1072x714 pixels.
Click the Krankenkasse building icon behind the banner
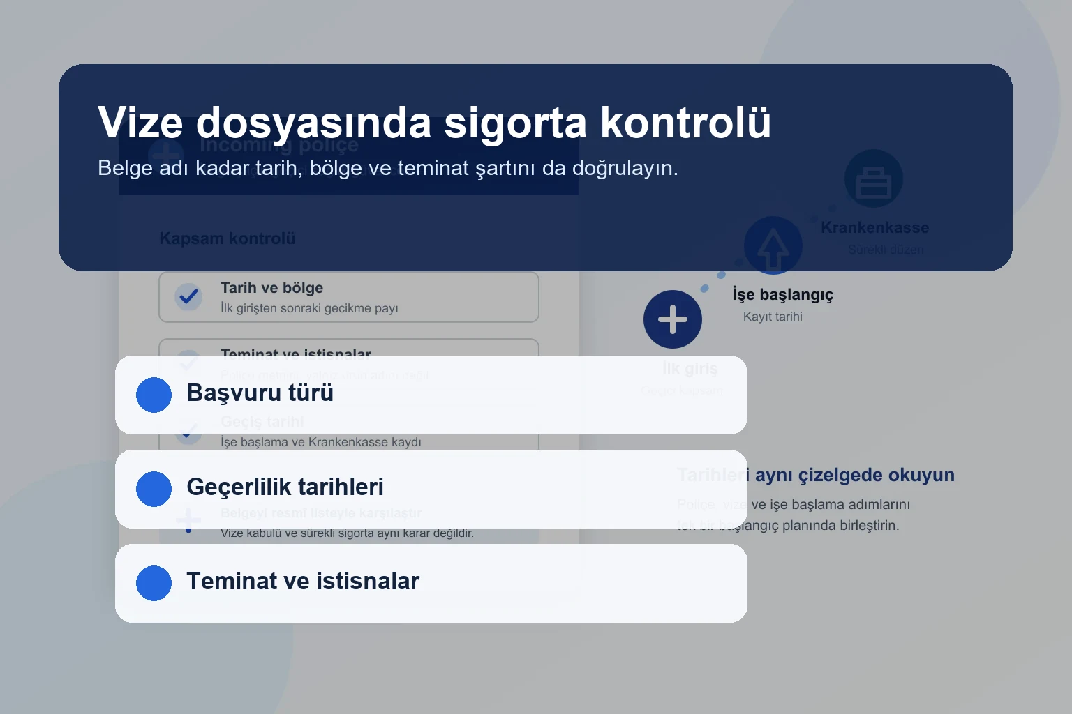tap(874, 178)
